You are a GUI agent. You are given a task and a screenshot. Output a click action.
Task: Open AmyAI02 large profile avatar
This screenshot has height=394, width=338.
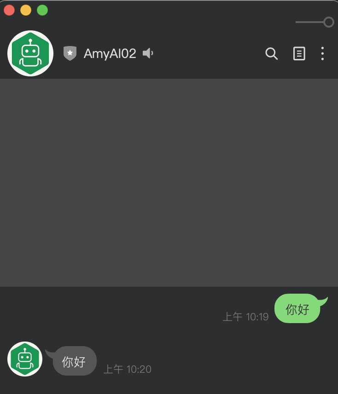30,53
